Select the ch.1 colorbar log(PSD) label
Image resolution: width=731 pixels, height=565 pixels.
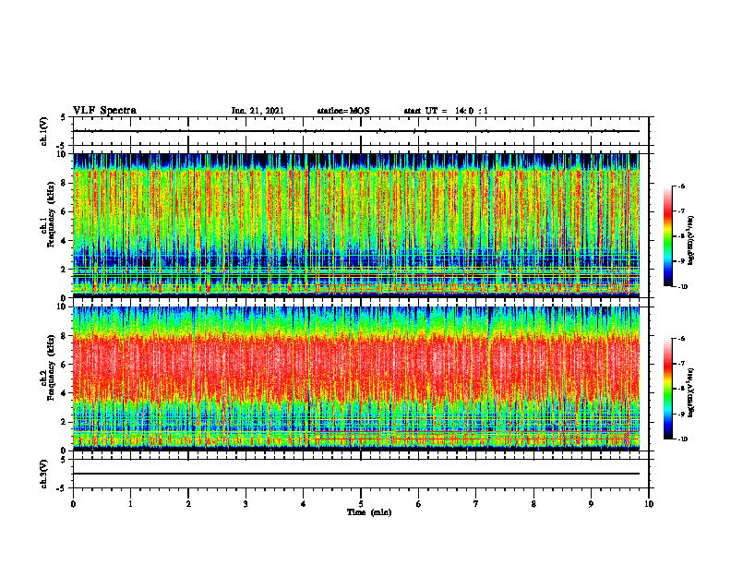691,240
